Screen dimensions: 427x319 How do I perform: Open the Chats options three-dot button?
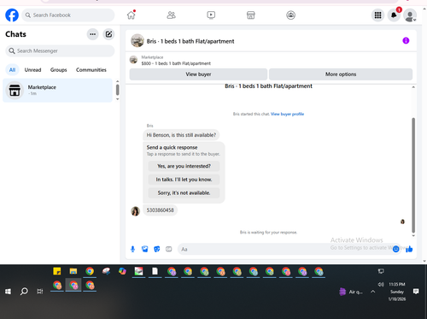(93, 34)
